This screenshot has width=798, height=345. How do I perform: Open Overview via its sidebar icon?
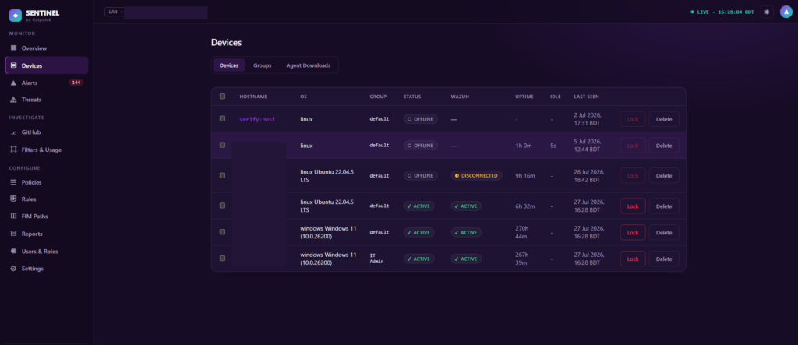click(14, 48)
